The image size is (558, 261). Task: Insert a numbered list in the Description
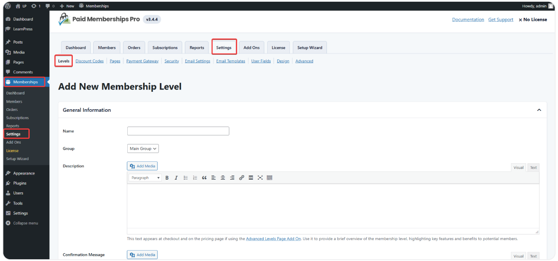coord(195,177)
